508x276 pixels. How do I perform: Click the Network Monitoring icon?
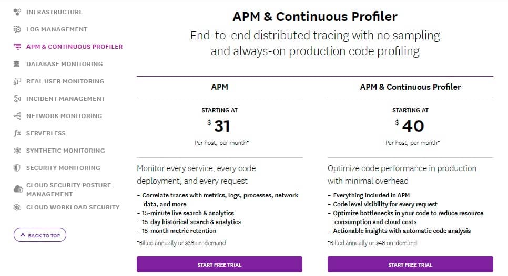tap(17, 116)
